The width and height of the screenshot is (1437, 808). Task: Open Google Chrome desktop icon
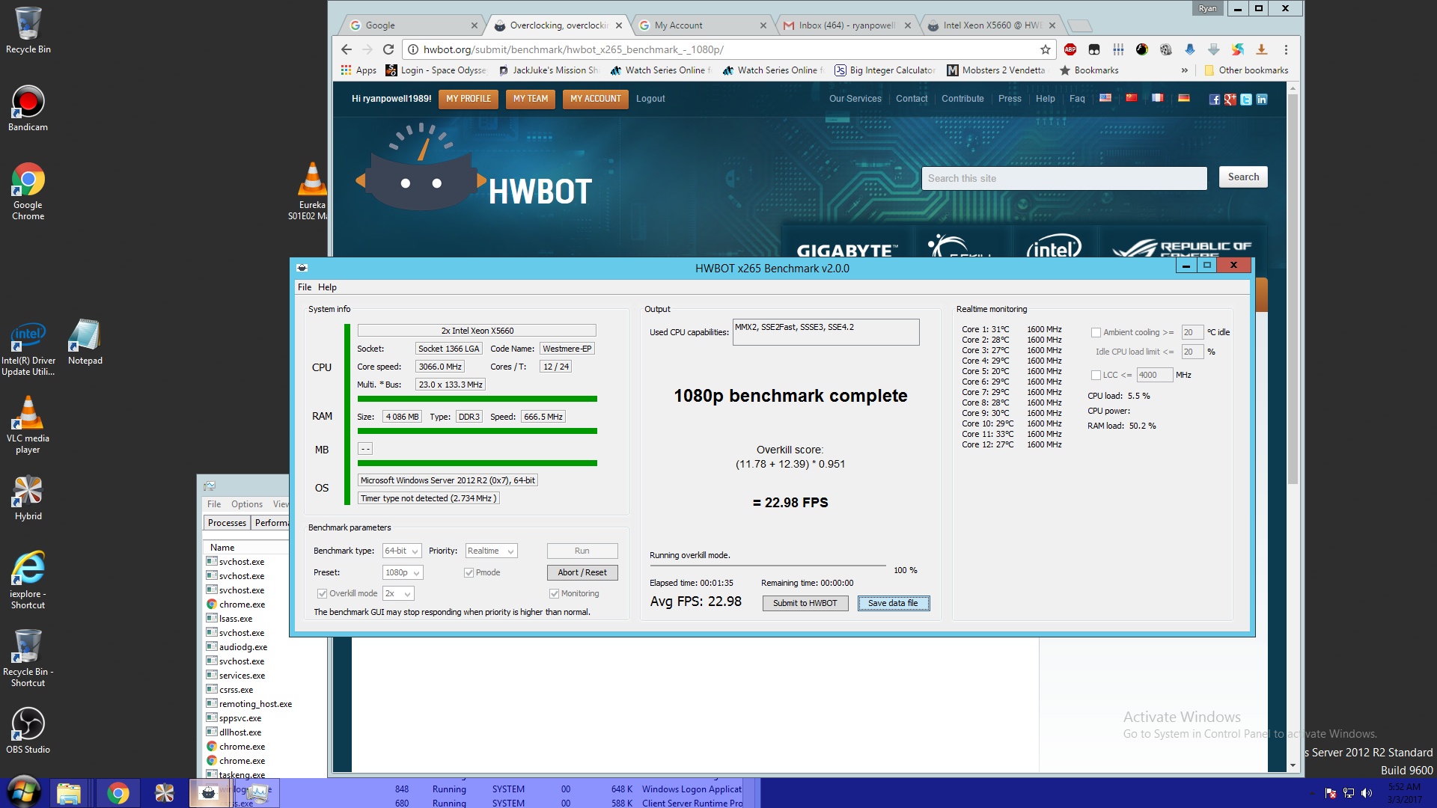pos(28,192)
